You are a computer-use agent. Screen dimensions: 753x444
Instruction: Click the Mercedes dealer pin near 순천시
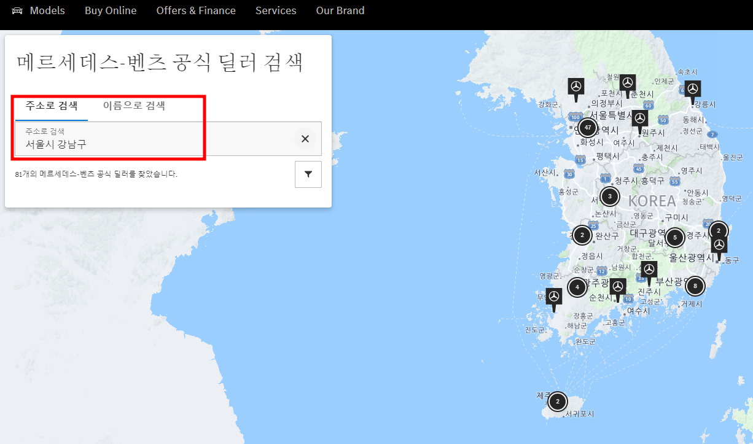pyautogui.click(x=617, y=286)
